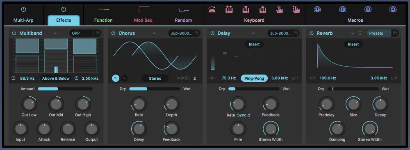Click the Macro 1 knob icon

click(x=317, y=10)
